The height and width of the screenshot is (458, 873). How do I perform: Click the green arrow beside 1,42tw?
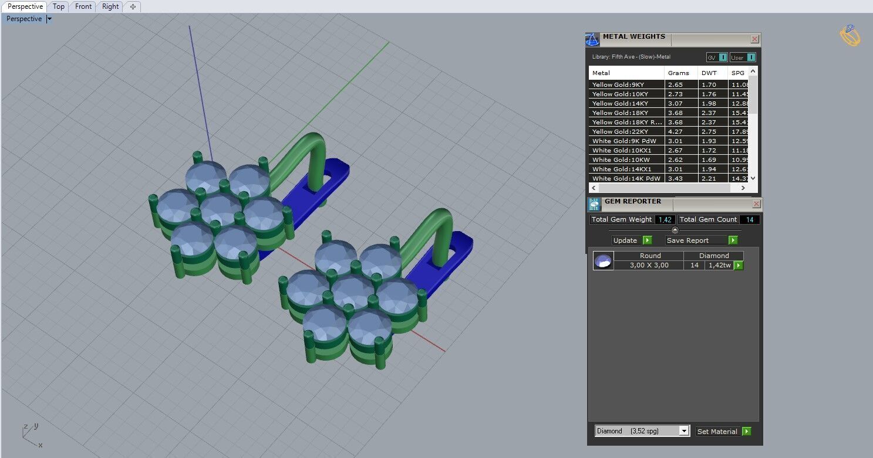[x=739, y=266]
